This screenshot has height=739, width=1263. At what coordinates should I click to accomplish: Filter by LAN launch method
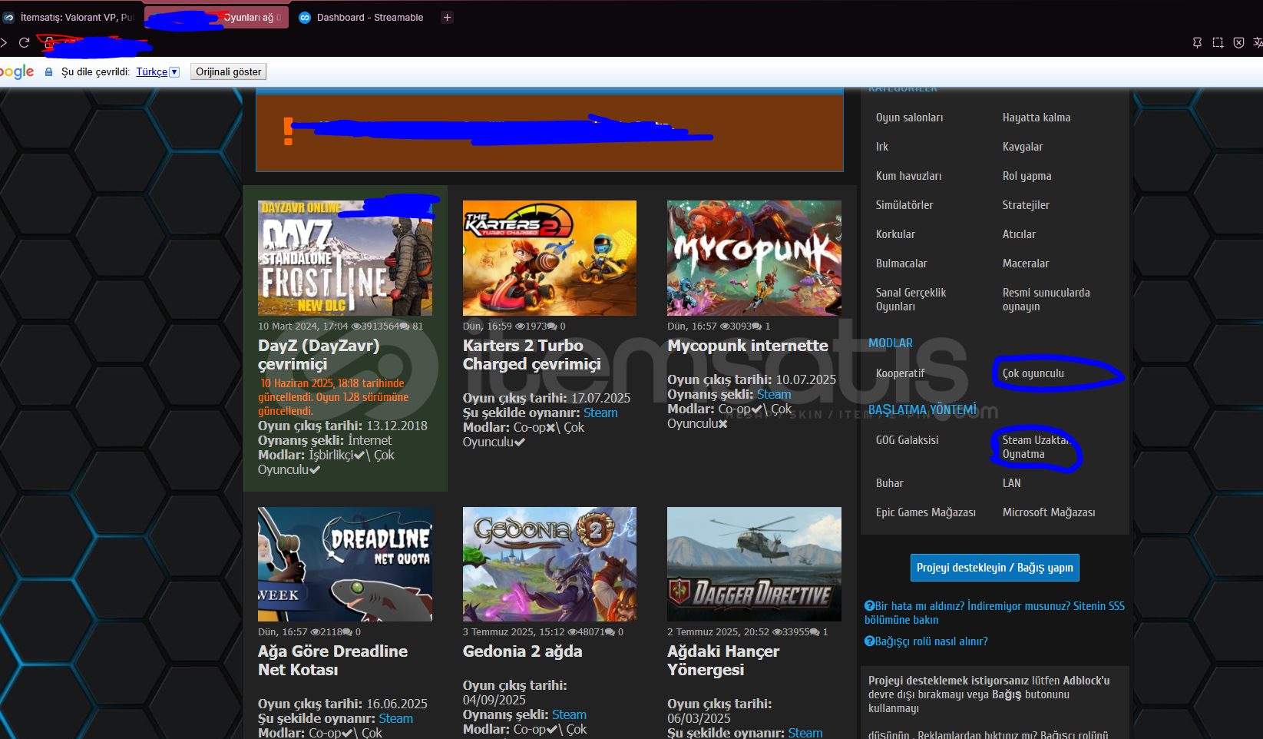[1012, 483]
